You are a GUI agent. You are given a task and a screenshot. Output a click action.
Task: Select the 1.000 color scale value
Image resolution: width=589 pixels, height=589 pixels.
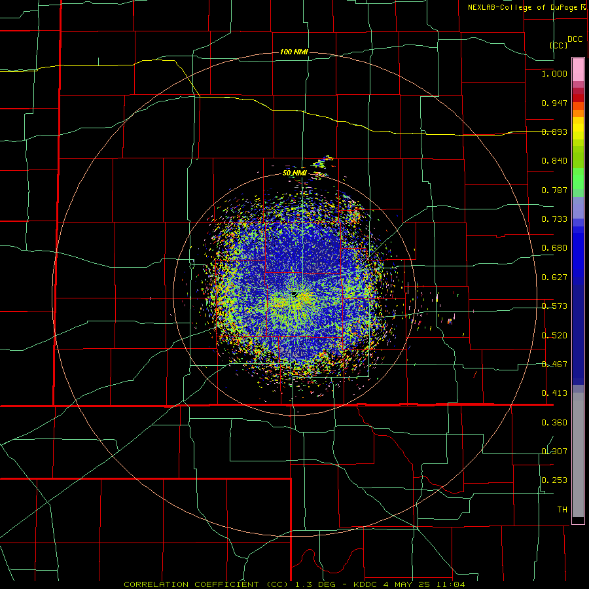(554, 73)
